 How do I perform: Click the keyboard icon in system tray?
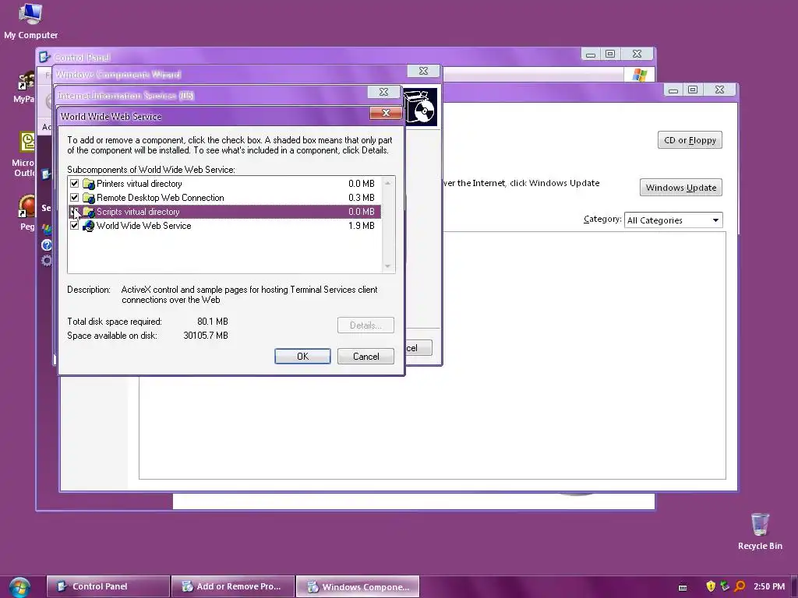pyautogui.click(x=683, y=587)
